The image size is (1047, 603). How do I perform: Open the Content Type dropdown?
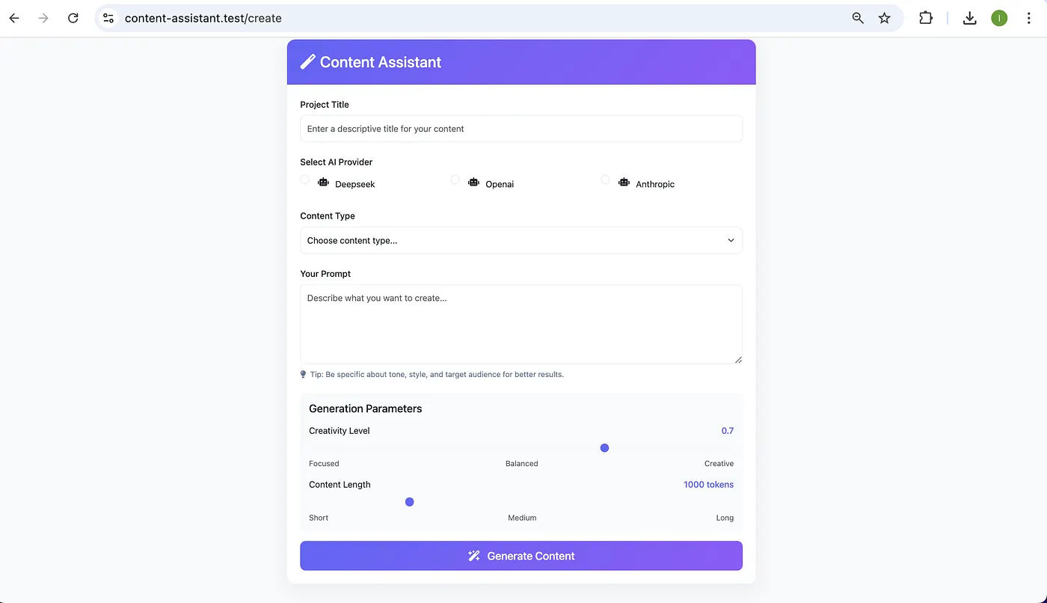(x=521, y=240)
